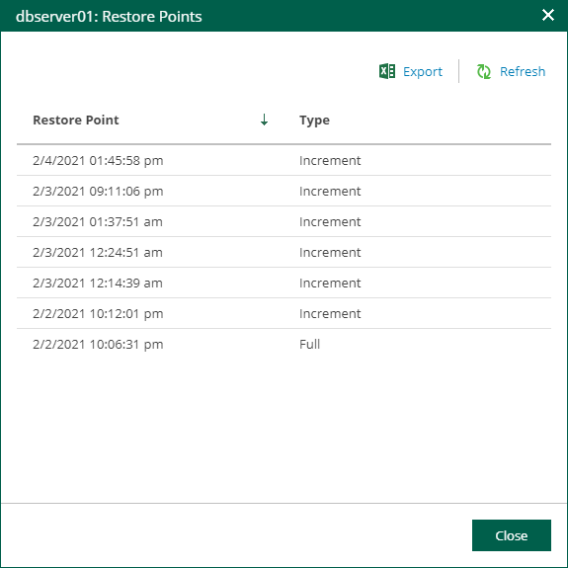568x568 pixels.
Task: Click the green refresh arrows icon
Action: [x=484, y=71]
